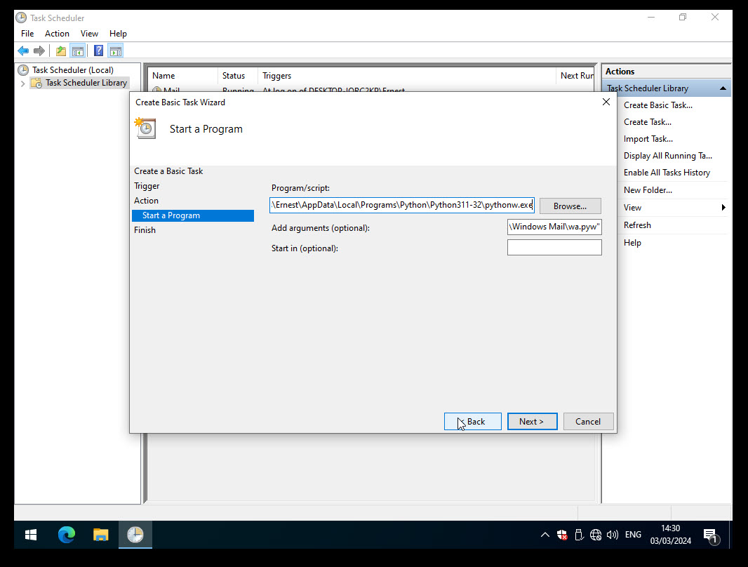Screen dimensions: 748x567
Task: Click the Up One Level folder icon
Action: tap(61, 51)
